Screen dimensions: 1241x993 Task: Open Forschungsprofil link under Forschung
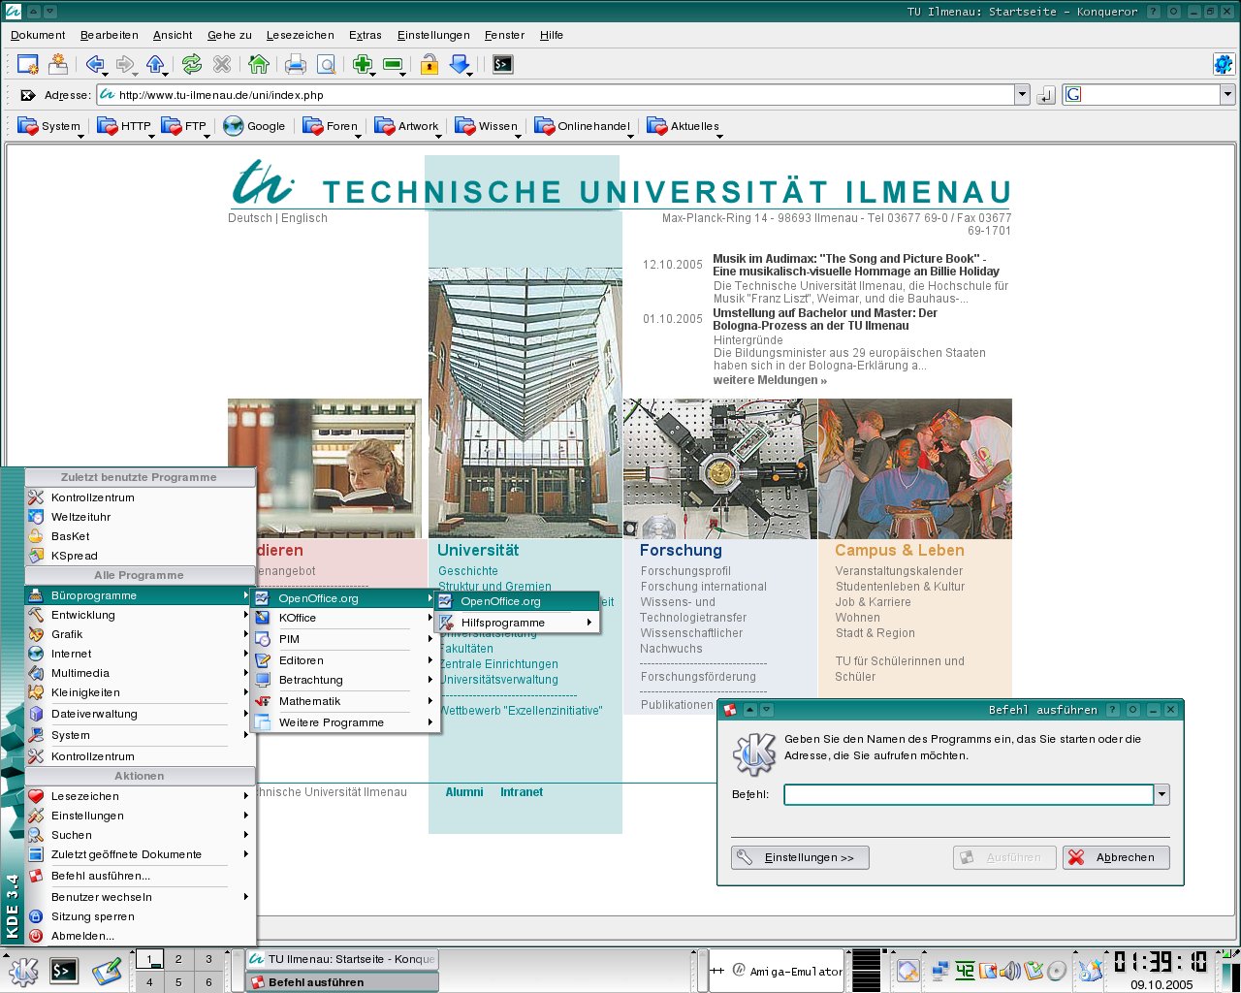(685, 571)
